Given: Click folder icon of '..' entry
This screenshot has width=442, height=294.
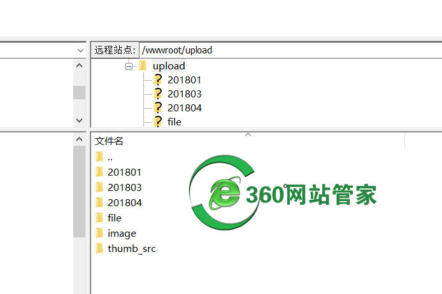Looking at the screenshot, I should pos(99,157).
